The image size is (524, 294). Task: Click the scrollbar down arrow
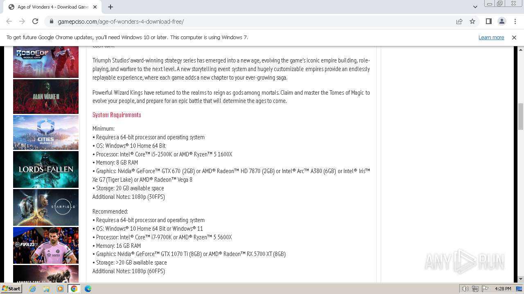520,279
